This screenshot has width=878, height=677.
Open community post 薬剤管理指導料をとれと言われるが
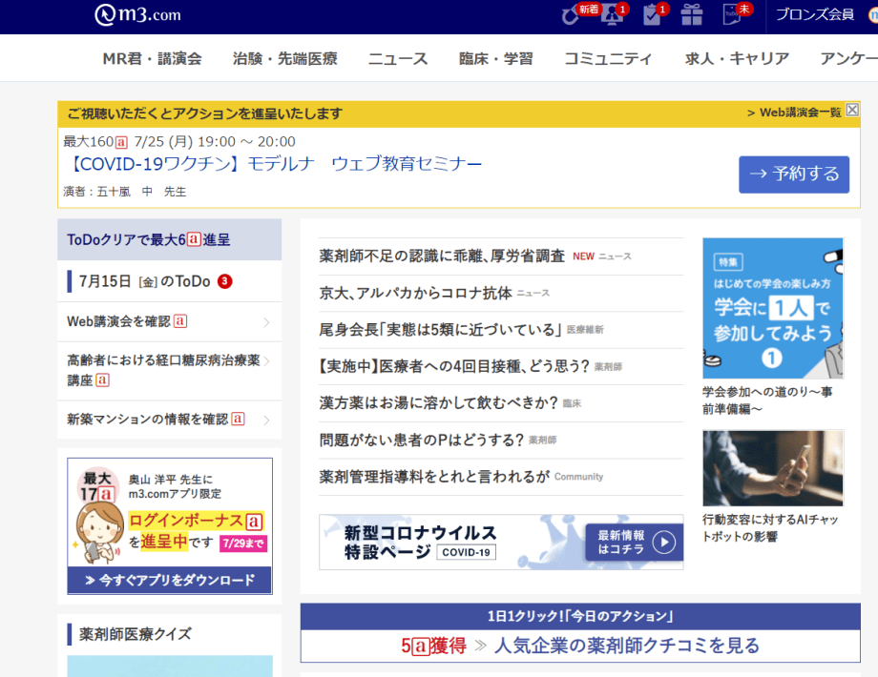434,477
